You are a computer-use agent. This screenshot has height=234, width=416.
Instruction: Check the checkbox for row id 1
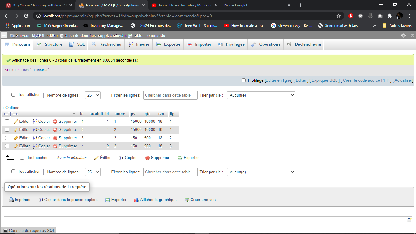click(x=7, y=122)
